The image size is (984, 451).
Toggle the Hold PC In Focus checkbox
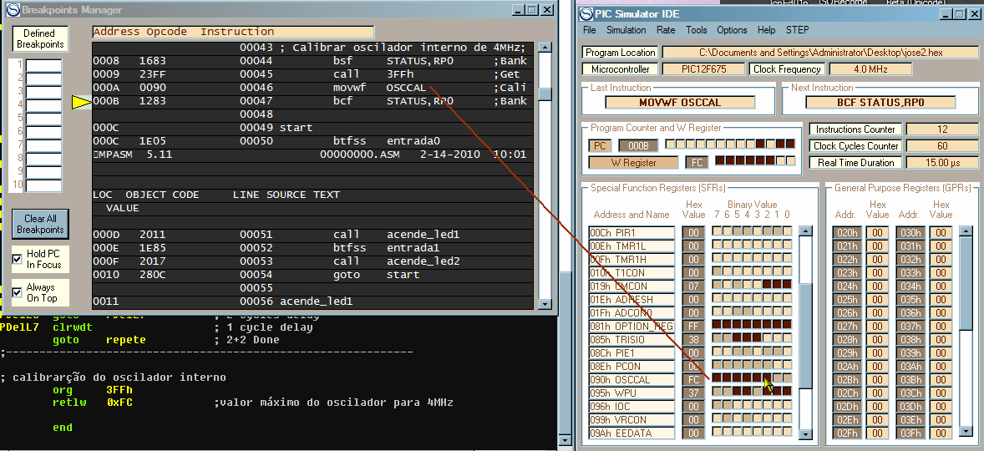(17, 259)
